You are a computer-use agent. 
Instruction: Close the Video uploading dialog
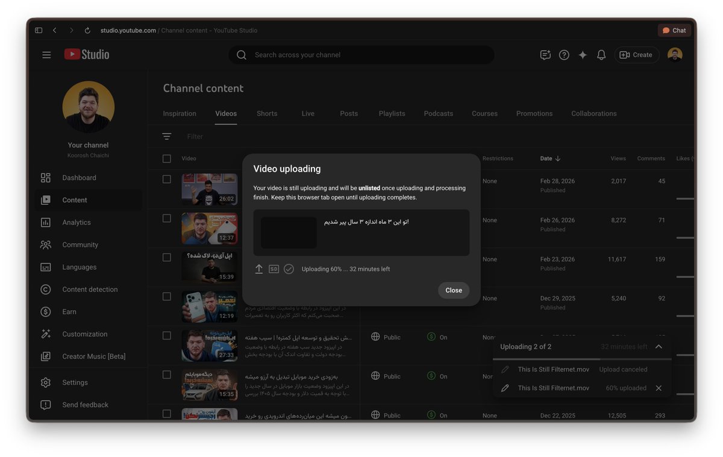click(x=454, y=290)
